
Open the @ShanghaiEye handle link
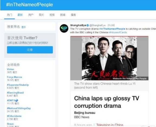coord(97,25)
